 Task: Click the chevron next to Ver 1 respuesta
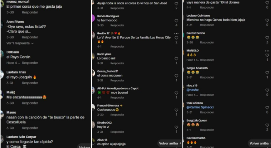coord(32,43)
